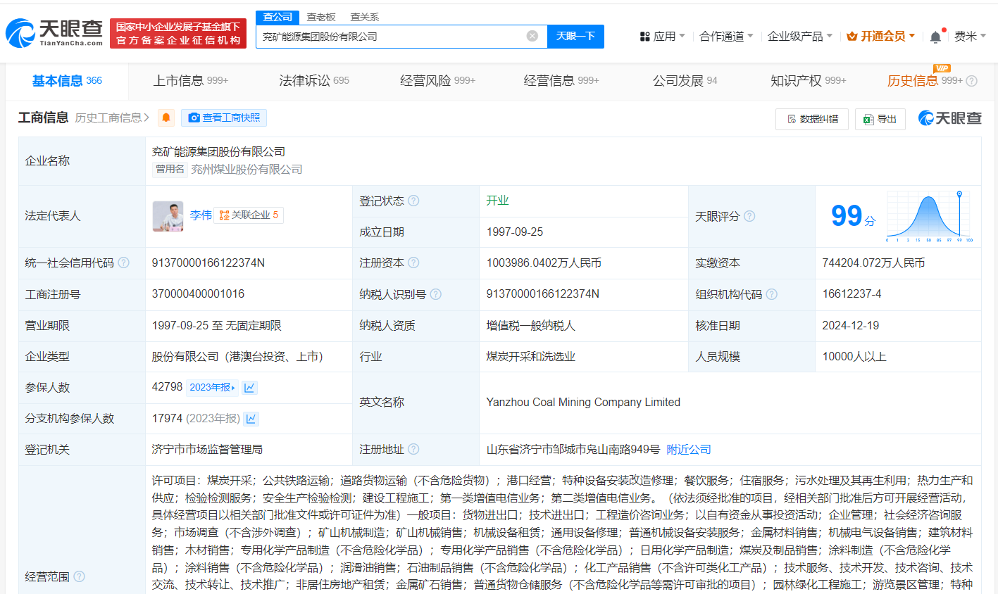Open the 参保人数 trend chart icon
Viewport: 998px width, 594px height.
click(249, 387)
